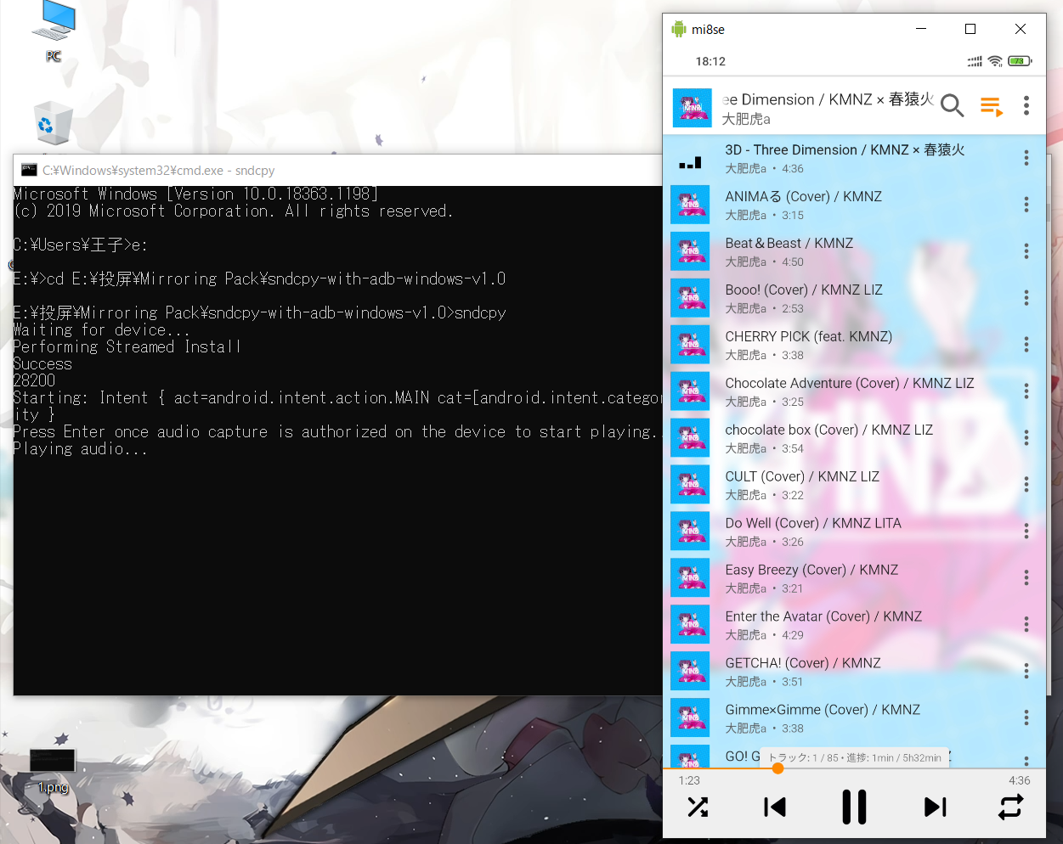Jump back to the previous track
This screenshot has width=1063, height=844.
[x=774, y=807]
